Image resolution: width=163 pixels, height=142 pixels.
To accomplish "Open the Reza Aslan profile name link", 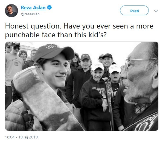I will pyautogui.click(x=33, y=8).
